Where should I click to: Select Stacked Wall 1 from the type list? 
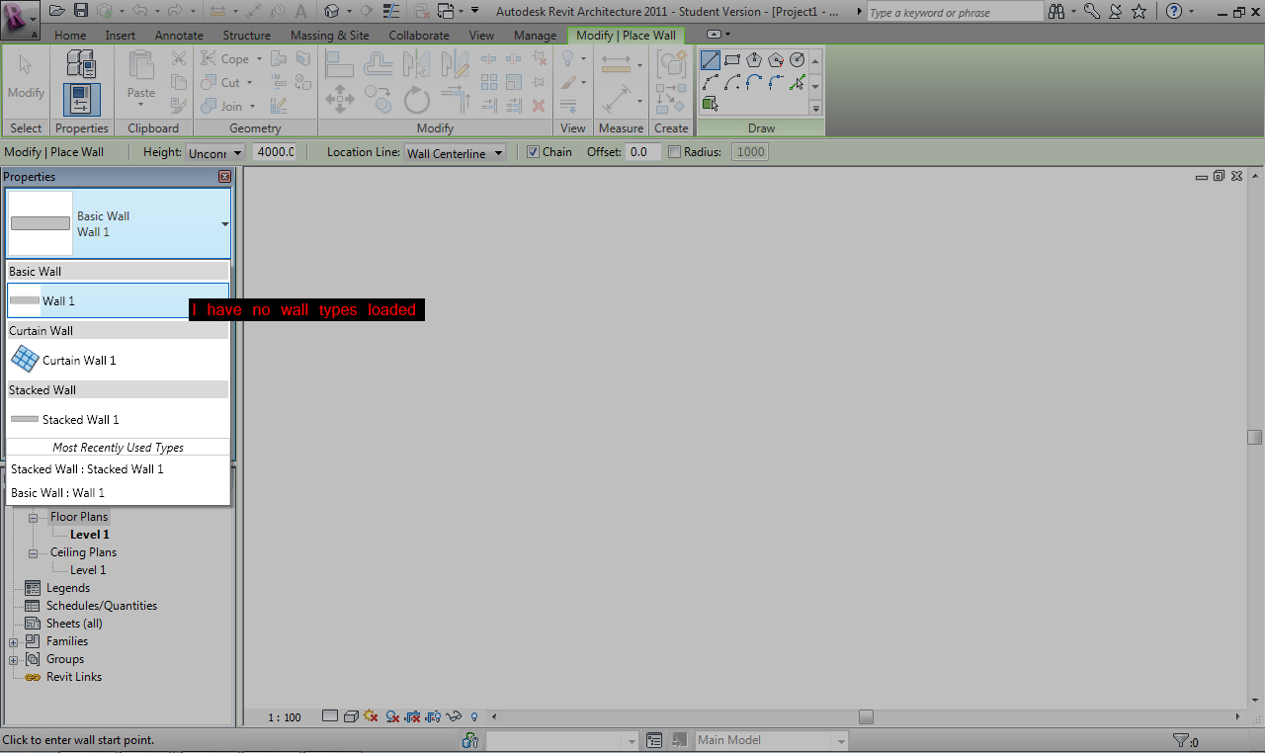pyautogui.click(x=118, y=420)
